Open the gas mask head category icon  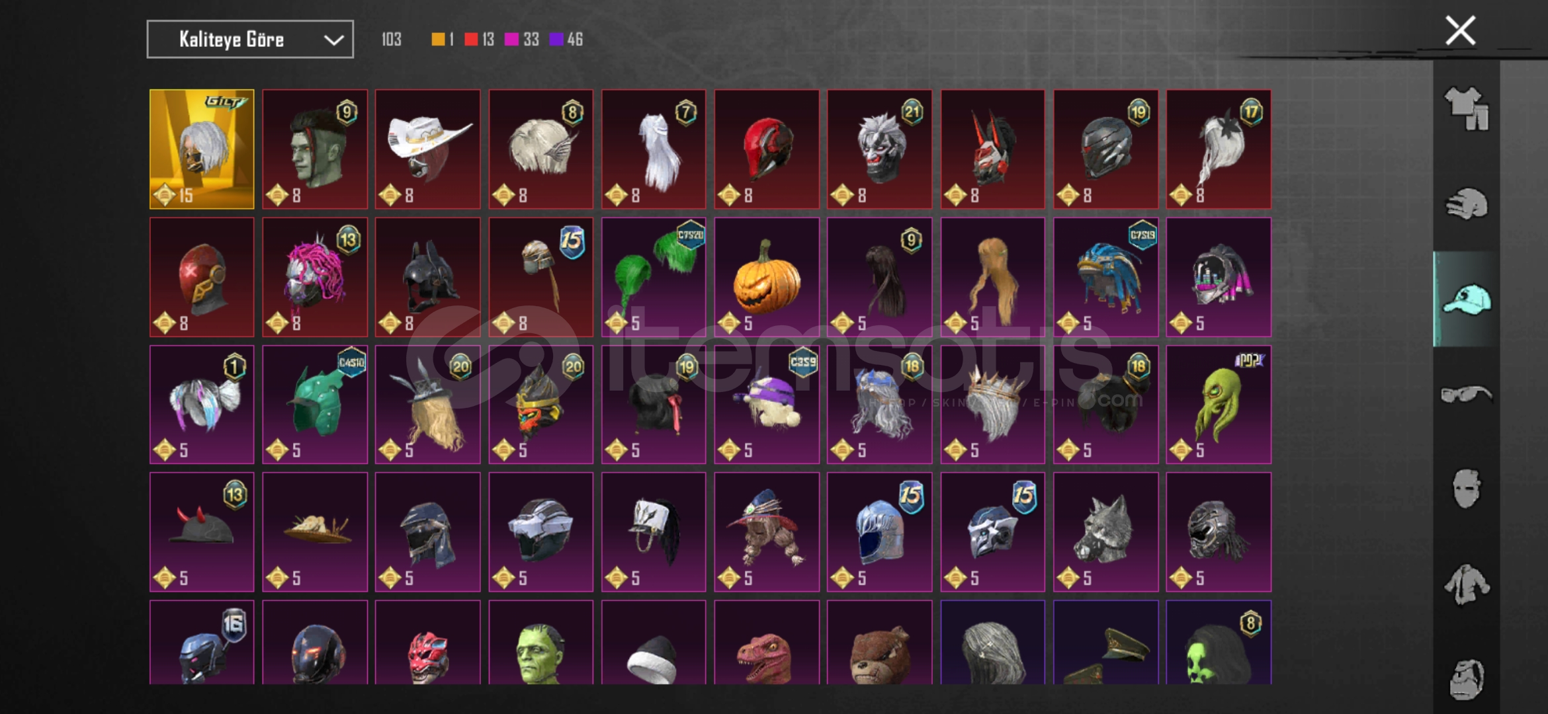[x=1466, y=679]
